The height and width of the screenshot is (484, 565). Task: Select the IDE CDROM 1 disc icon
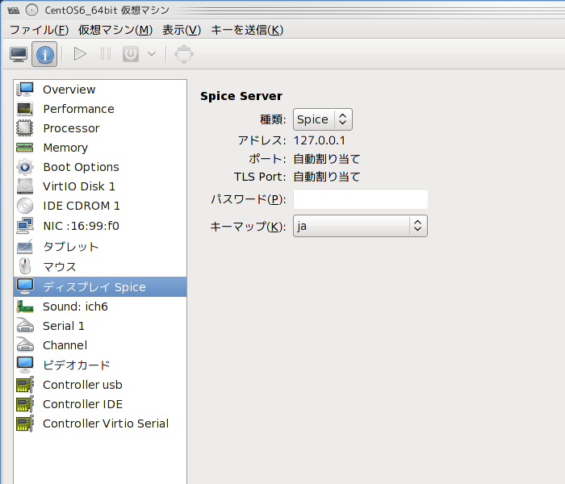pos(25,206)
